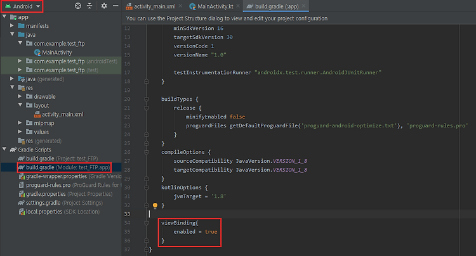Viewport: 476px width, 256px height.
Task: Fold the kotlinOptions block in gutter
Action: tap(147, 188)
